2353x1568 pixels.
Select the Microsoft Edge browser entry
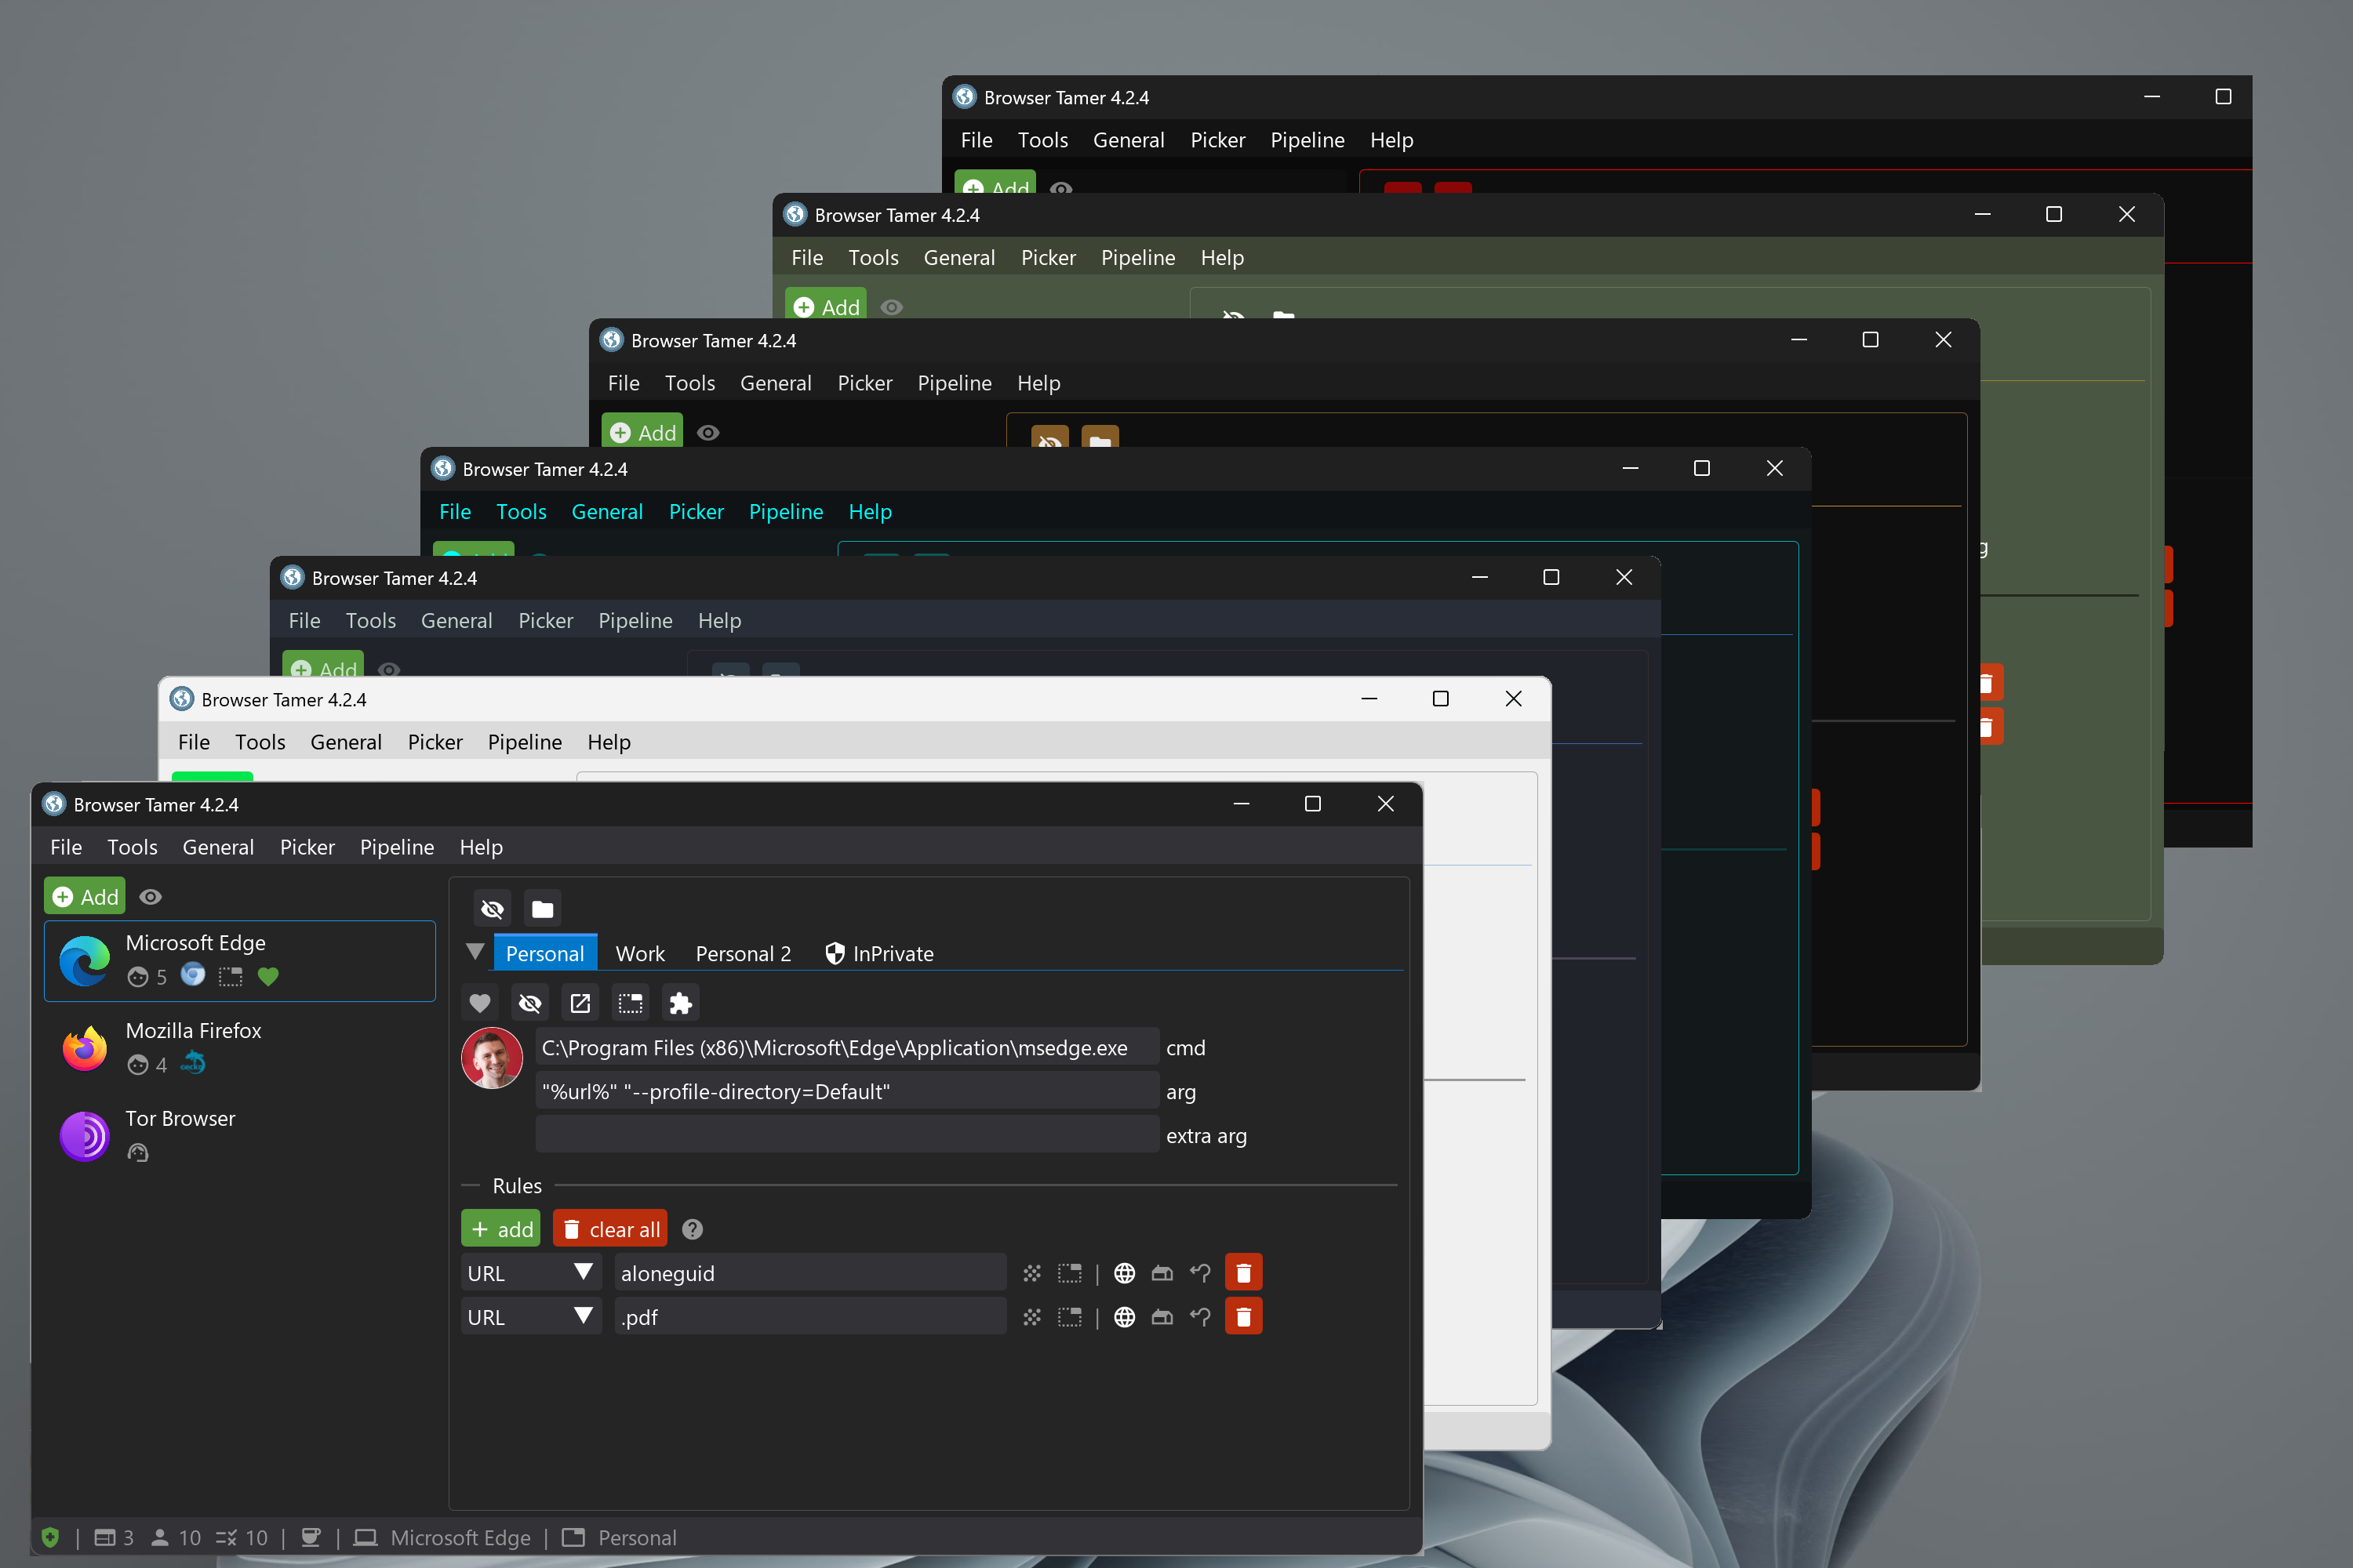(240, 960)
